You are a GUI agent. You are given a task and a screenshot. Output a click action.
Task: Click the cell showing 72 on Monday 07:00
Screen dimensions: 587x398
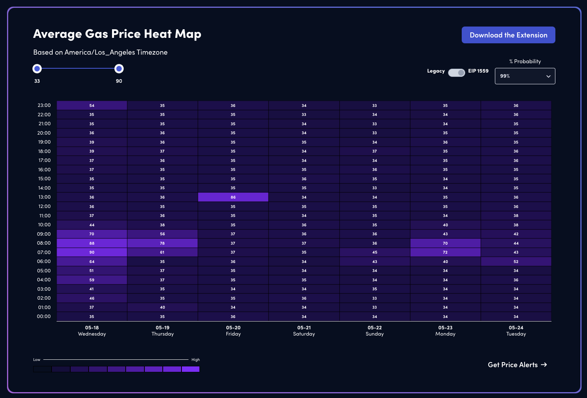coord(445,252)
